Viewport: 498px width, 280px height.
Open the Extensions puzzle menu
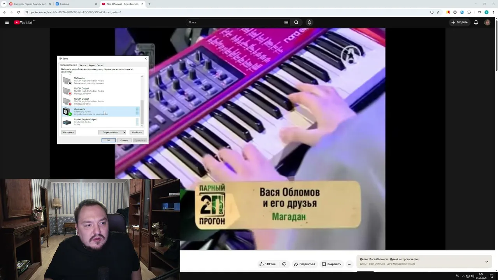[469, 12]
